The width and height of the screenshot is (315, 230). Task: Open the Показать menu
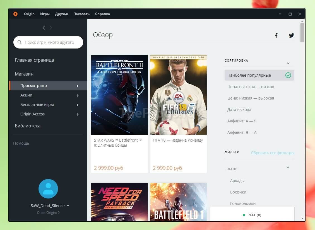tap(81, 14)
